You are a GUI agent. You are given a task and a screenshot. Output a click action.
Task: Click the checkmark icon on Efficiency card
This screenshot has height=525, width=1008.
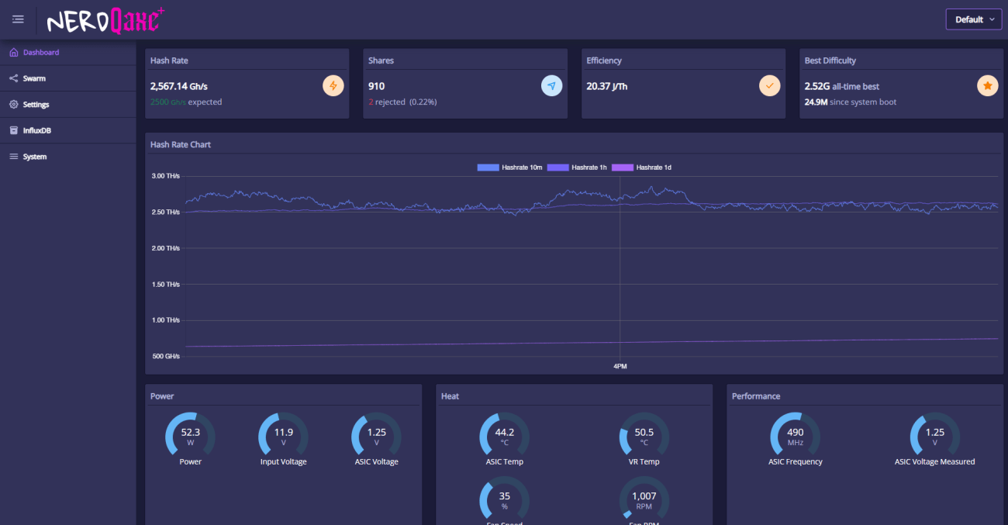tap(769, 85)
